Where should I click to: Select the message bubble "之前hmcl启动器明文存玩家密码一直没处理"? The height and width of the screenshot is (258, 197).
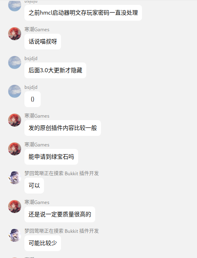83,13
